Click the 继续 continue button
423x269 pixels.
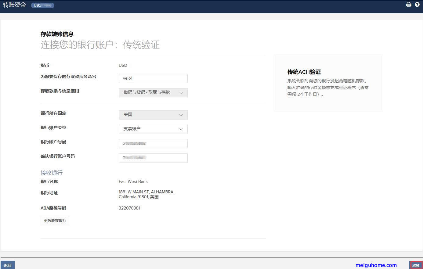coord(416,265)
